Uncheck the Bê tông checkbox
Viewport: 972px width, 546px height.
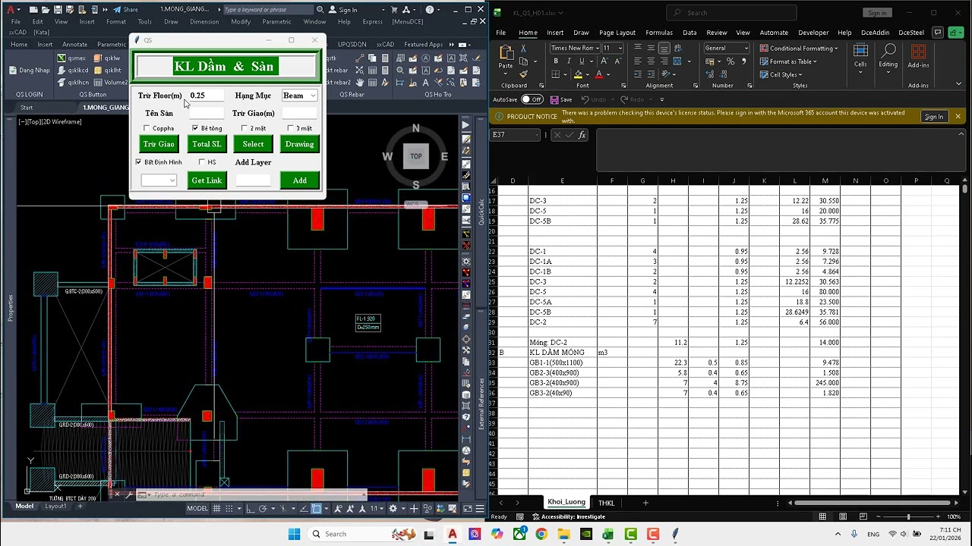pos(195,128)
